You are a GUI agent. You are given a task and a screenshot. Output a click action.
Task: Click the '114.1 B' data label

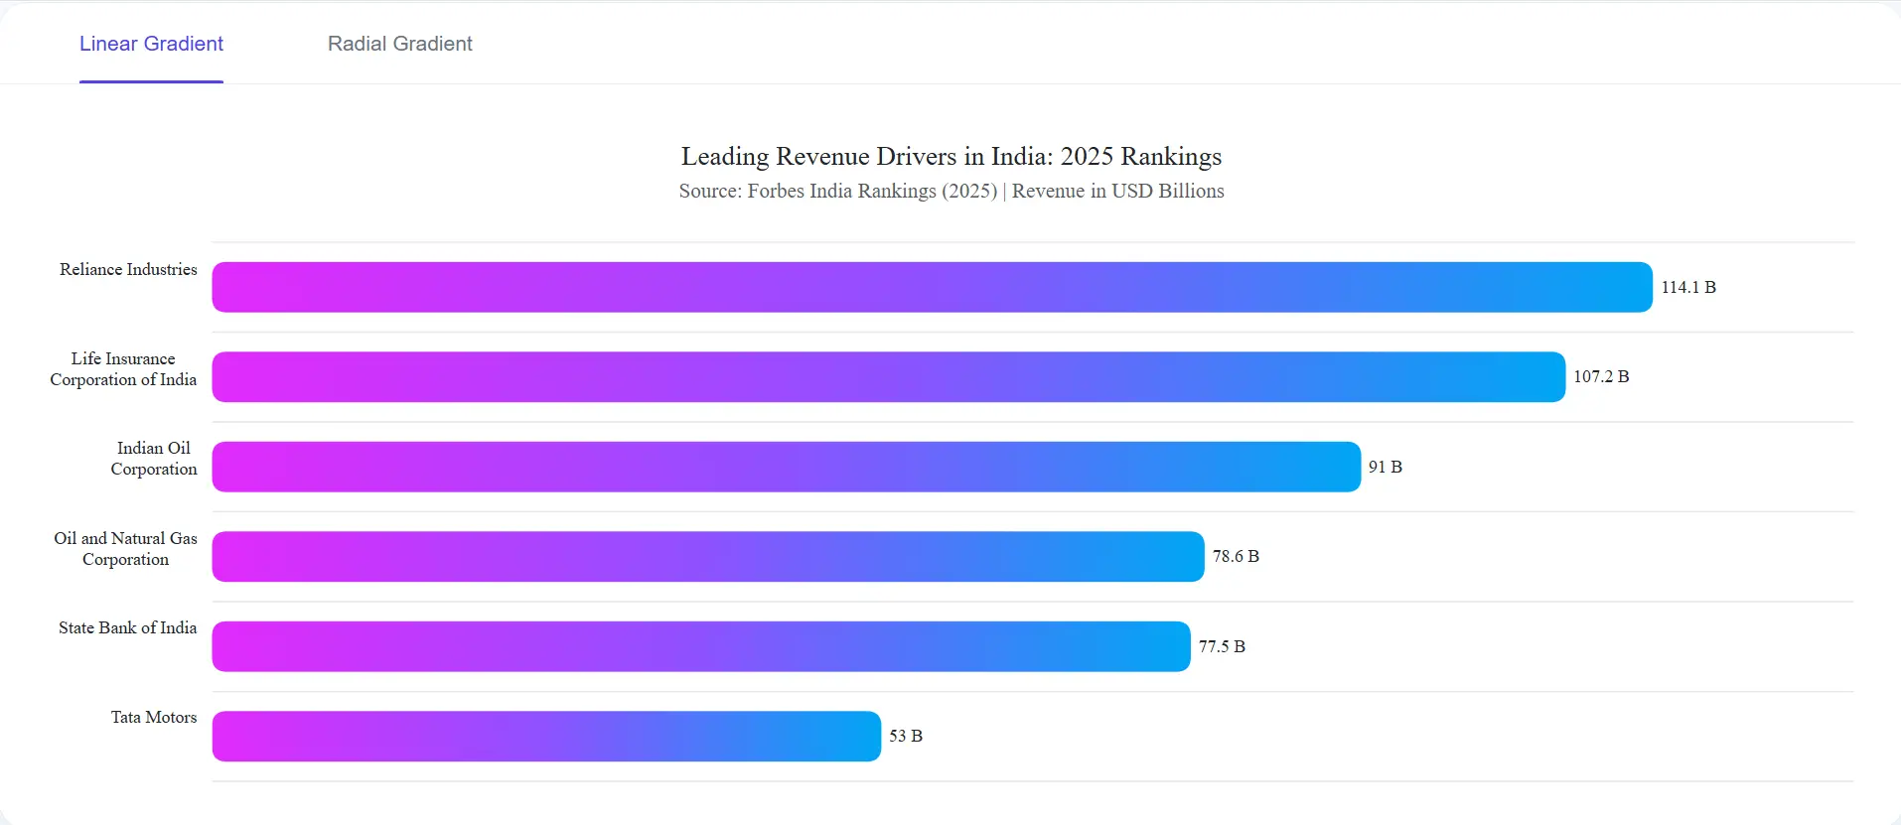(1688, 287)
